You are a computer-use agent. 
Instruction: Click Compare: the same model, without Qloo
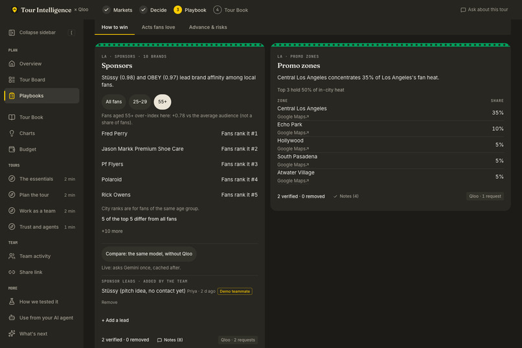149,254
